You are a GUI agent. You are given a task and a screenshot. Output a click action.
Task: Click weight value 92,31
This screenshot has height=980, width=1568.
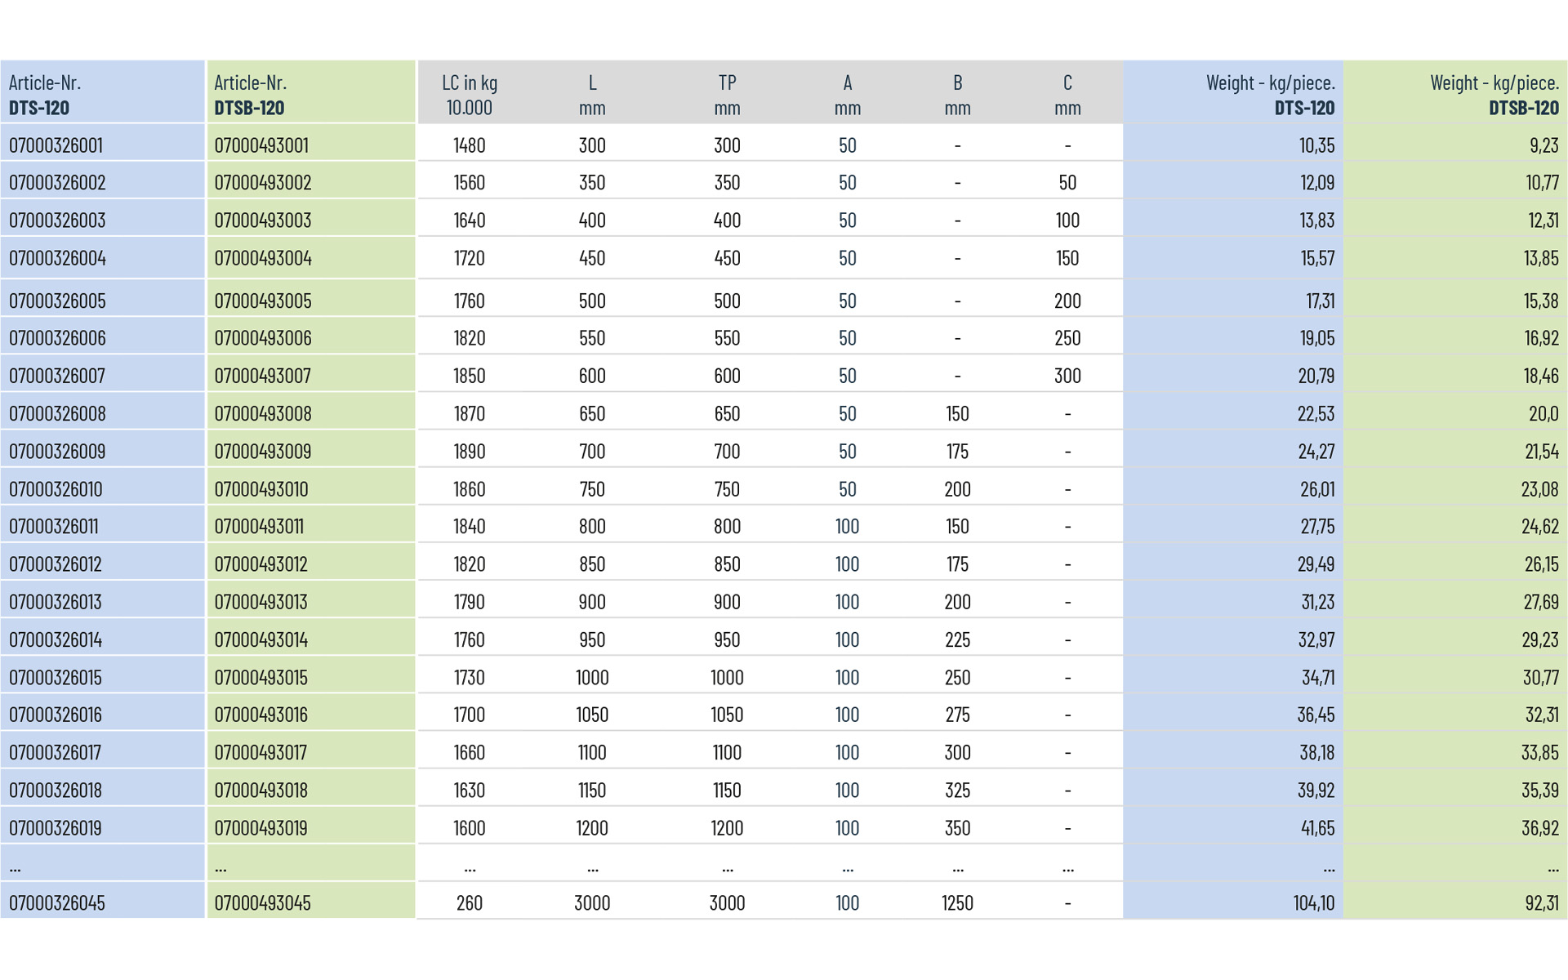(x=1541, y=903)
